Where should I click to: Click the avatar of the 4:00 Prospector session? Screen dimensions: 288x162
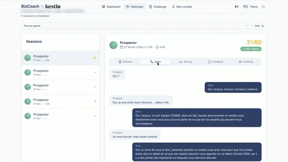[28, 58]
